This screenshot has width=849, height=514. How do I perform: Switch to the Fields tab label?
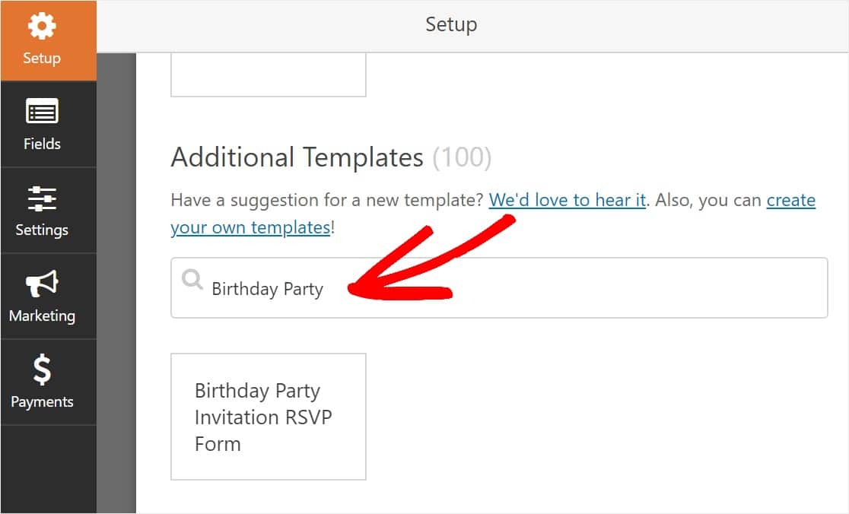click(x=42, y=144)
